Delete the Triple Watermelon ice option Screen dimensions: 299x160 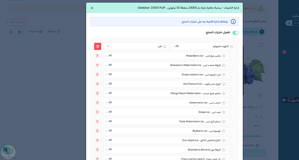pos(97,122)
